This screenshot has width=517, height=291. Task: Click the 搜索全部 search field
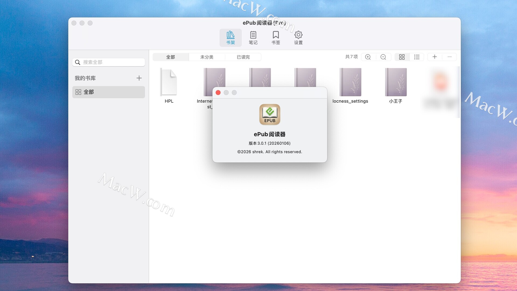point(113,62)
